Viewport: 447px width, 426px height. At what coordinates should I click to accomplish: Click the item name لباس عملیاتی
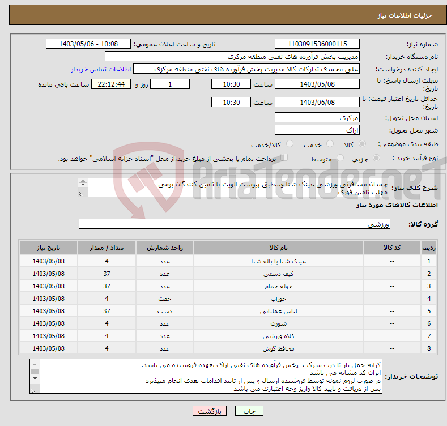278,312
